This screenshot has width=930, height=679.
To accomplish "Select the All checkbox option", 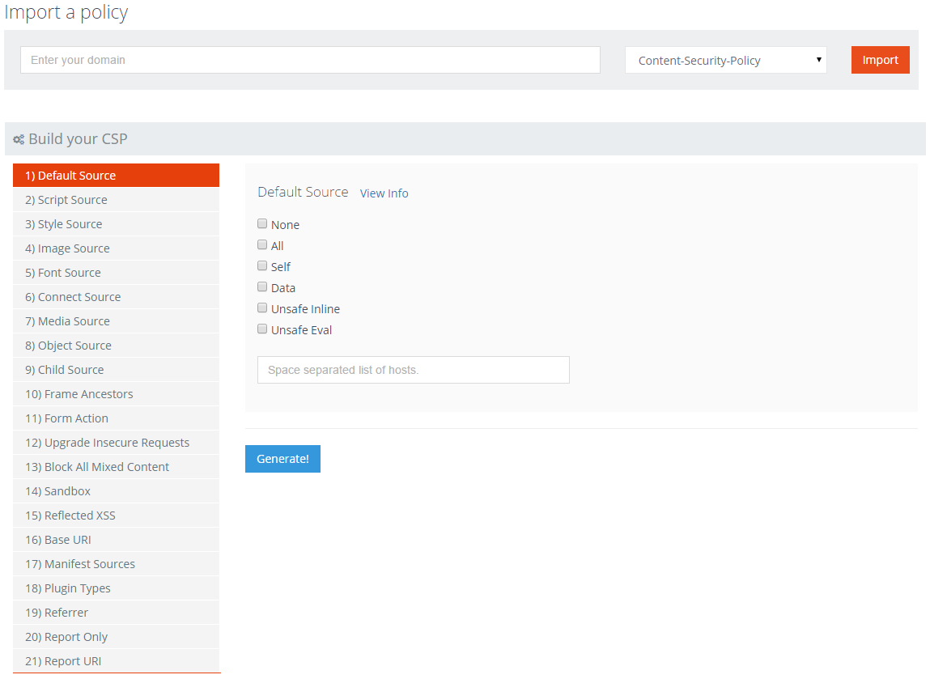I will pyautogui.click(x=262, y=245).
